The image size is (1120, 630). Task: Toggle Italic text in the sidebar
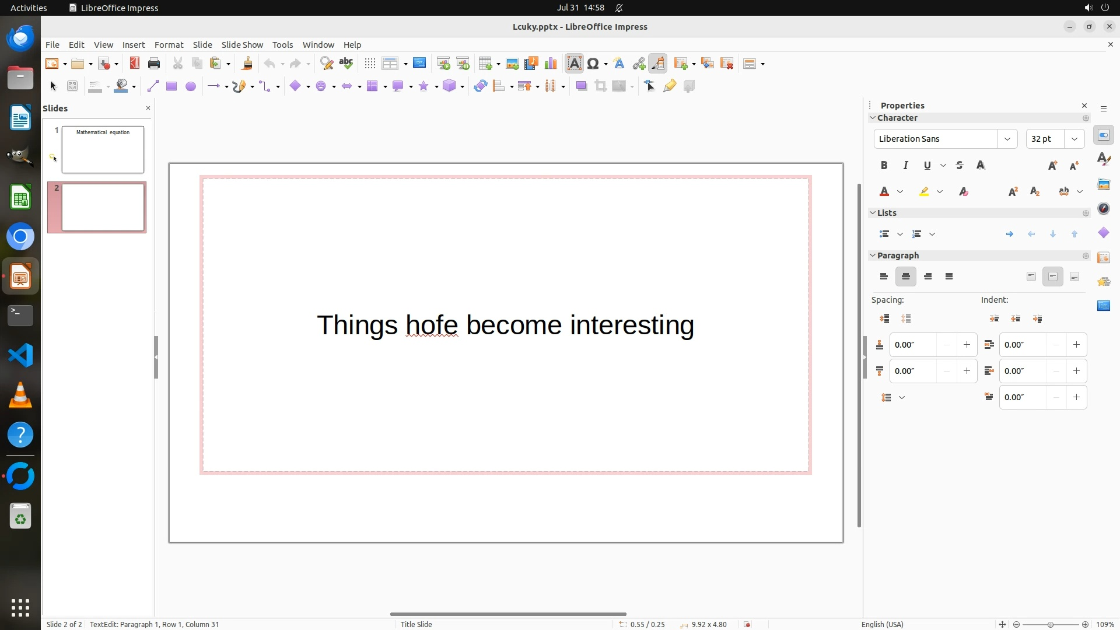(905, 166)
